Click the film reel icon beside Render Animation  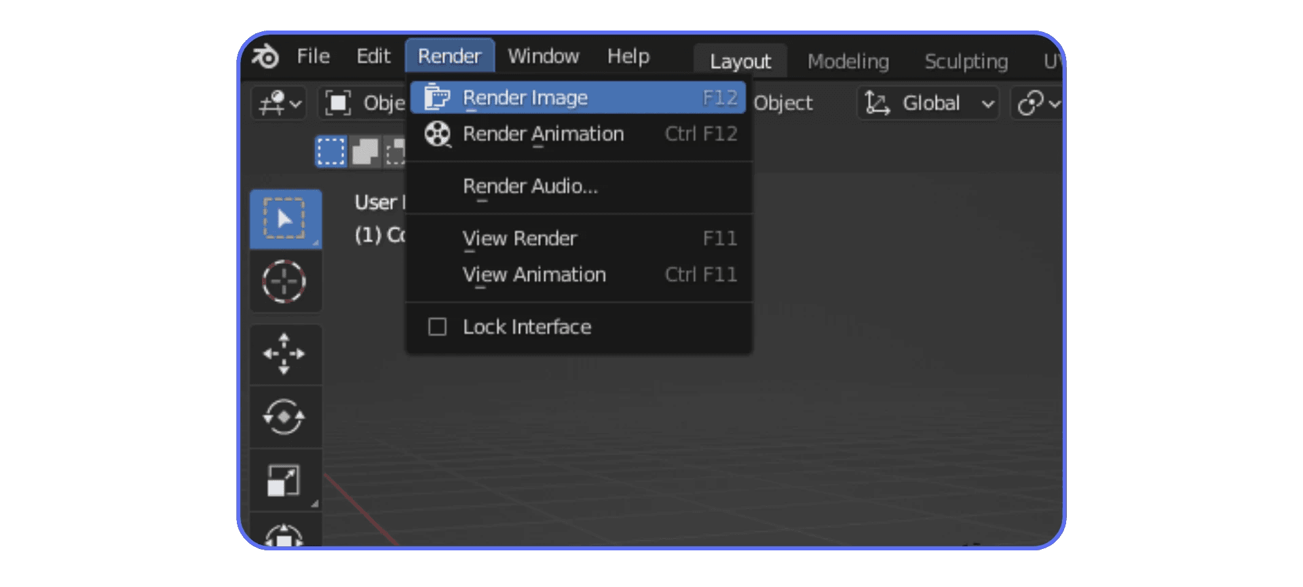[438, 134]
